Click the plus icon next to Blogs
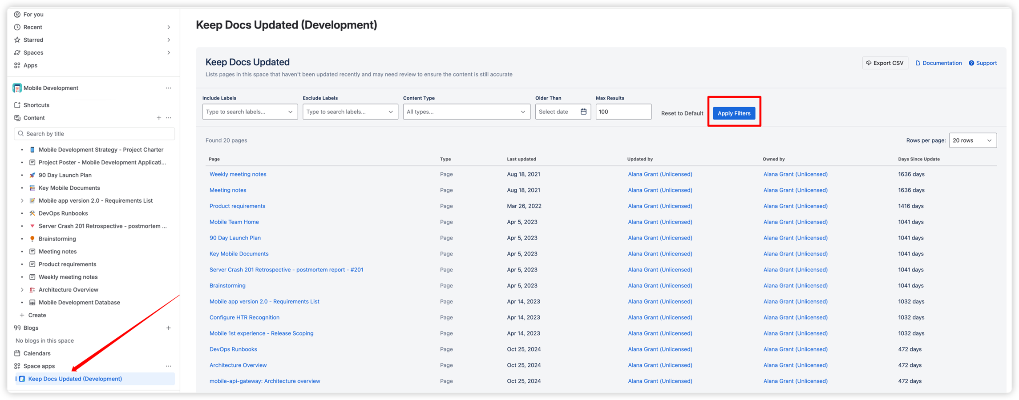Screen dimensions: 1019x400 pyautogui.click(x=169, y=328)
